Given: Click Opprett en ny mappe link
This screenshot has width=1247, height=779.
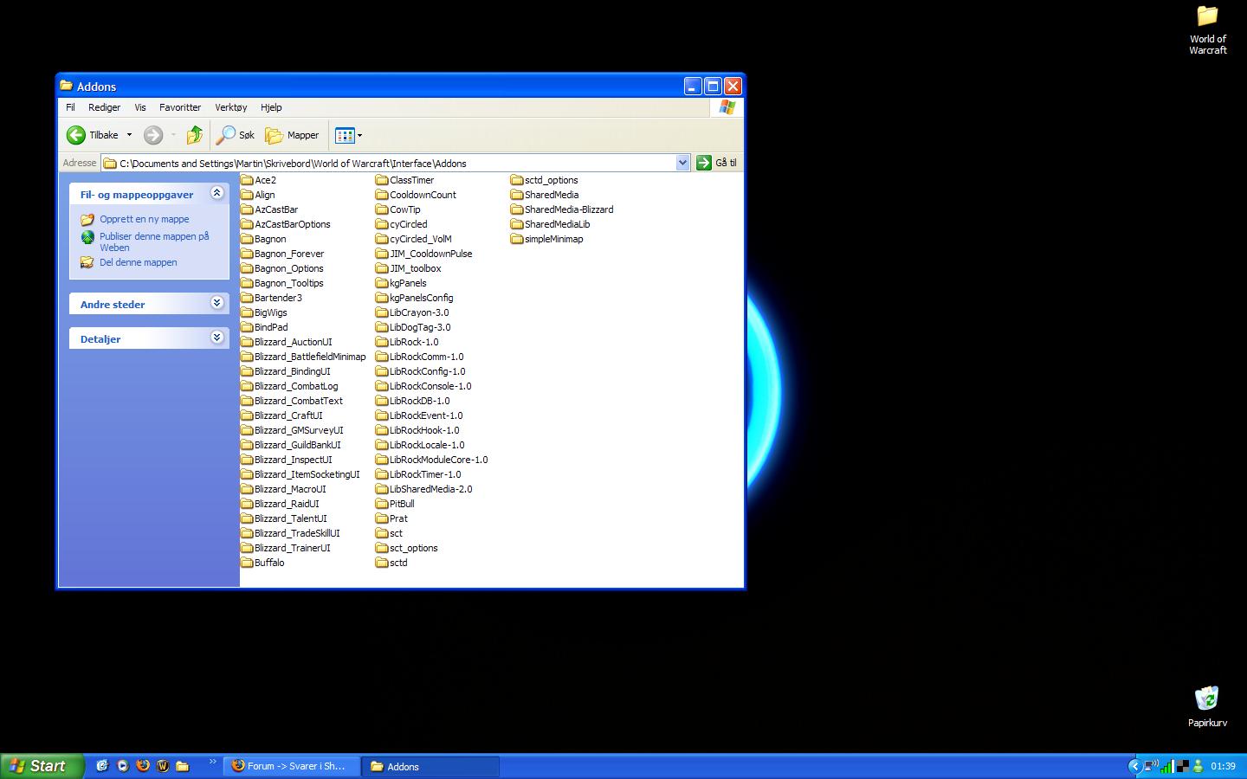Looking at the screenshot, I should coord(144,219).
